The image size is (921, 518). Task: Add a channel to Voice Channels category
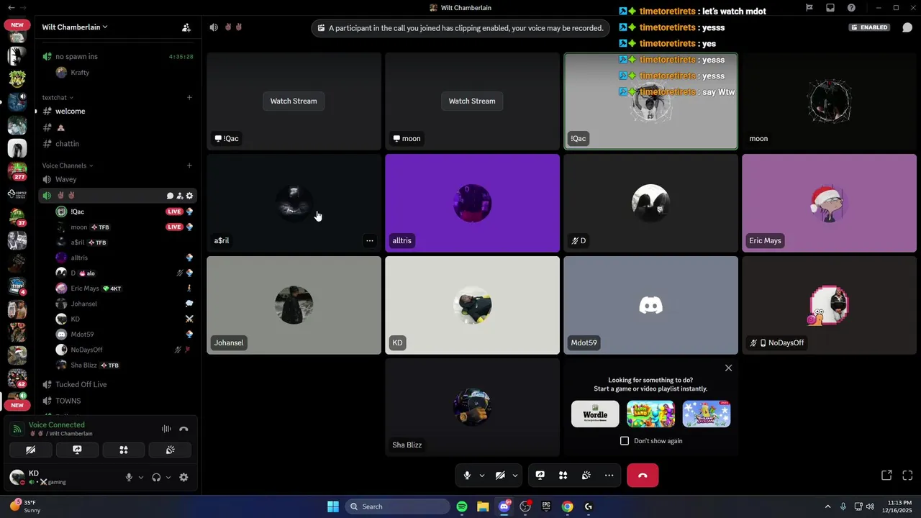pyautogui.click(x=189, y=165)
